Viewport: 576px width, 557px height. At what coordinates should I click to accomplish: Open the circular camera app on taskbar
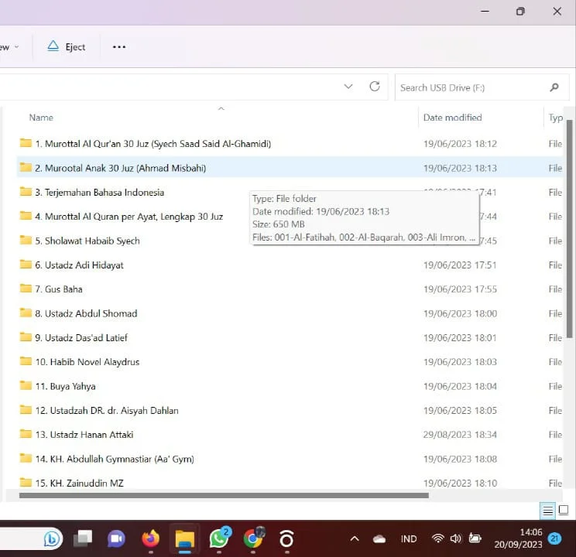point(286,539)
